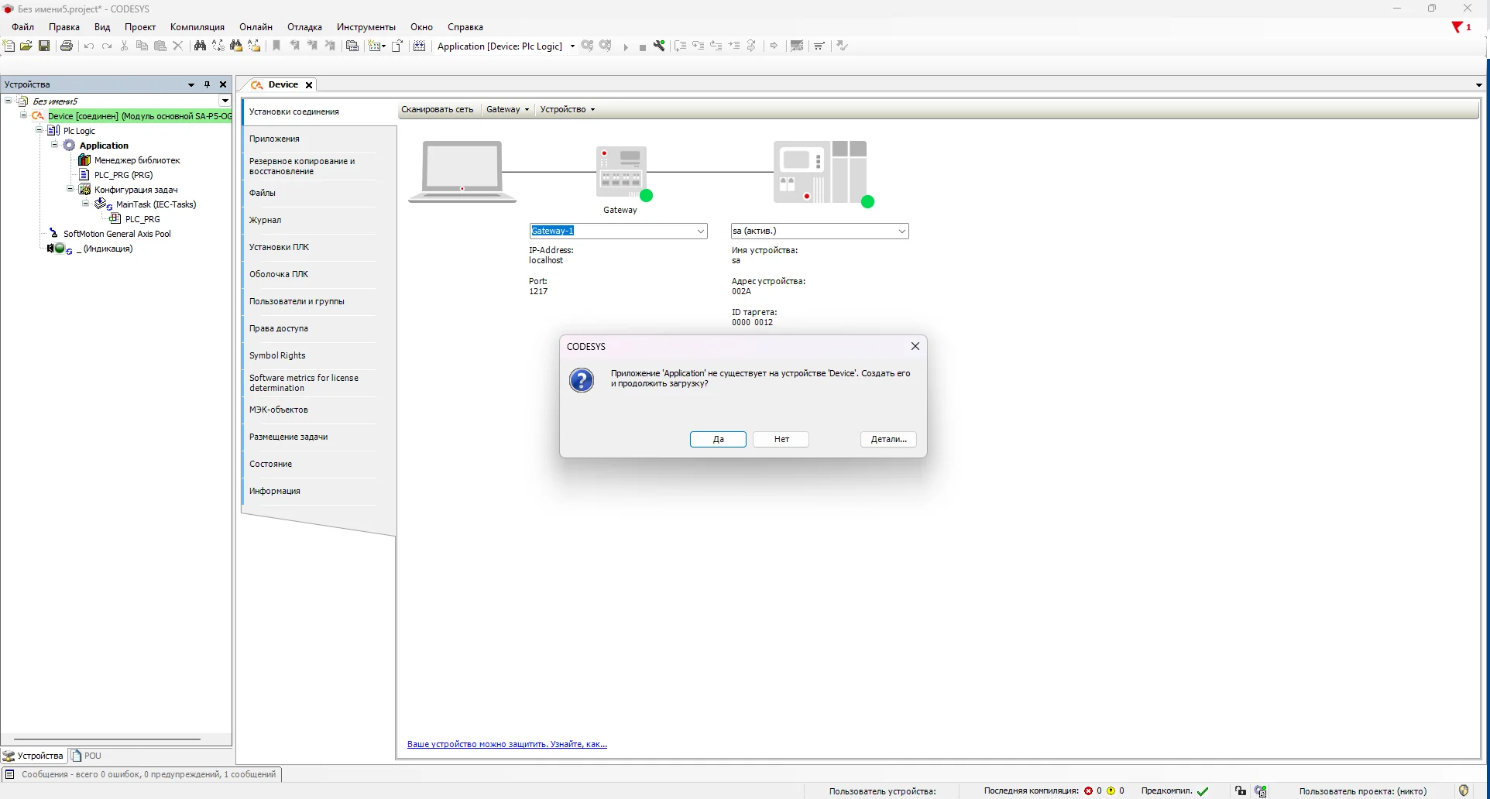Collapse the Конфигурация задач node

pyautogui.click(x=70, y=190)
